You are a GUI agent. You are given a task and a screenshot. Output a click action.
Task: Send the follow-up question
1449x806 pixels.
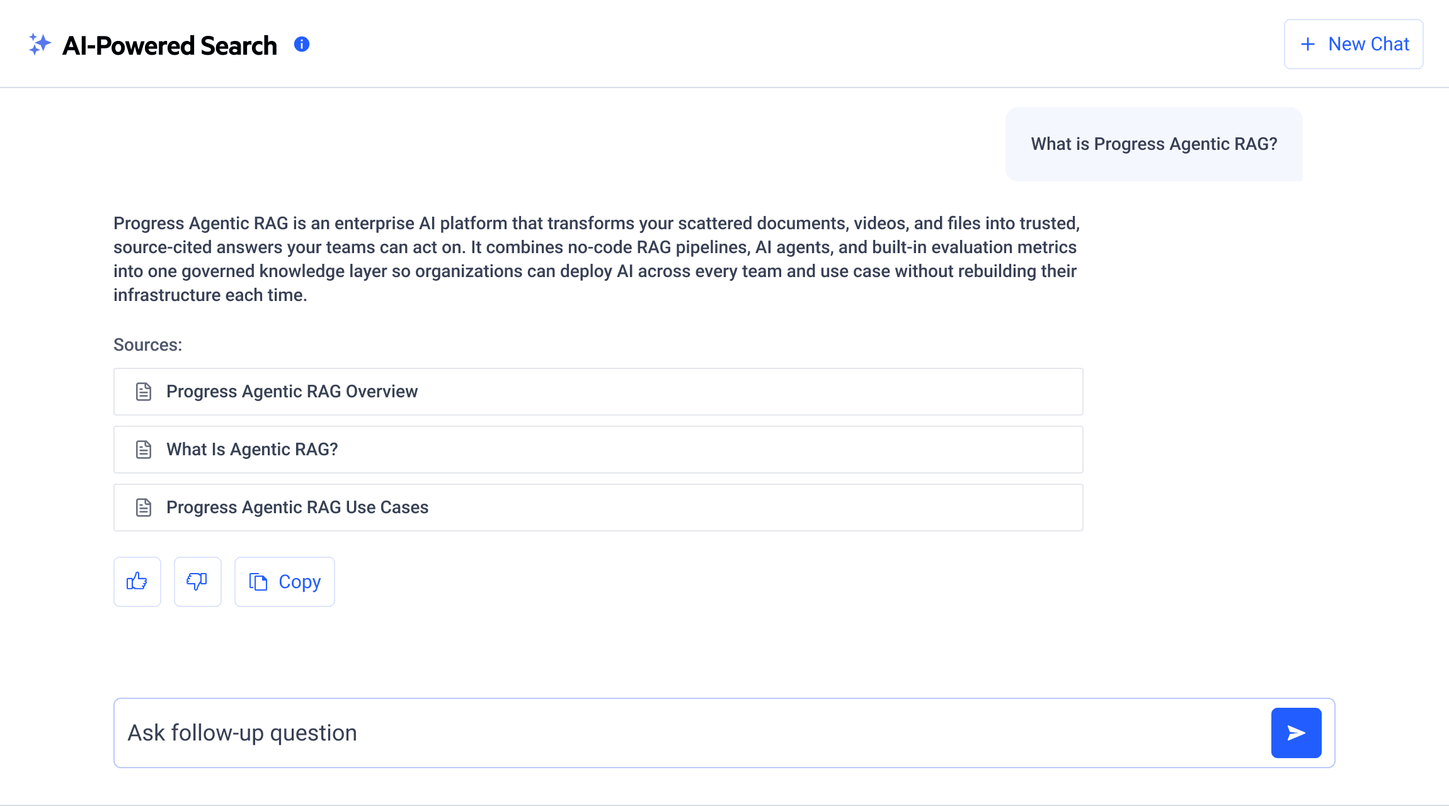coord(1296,733)
